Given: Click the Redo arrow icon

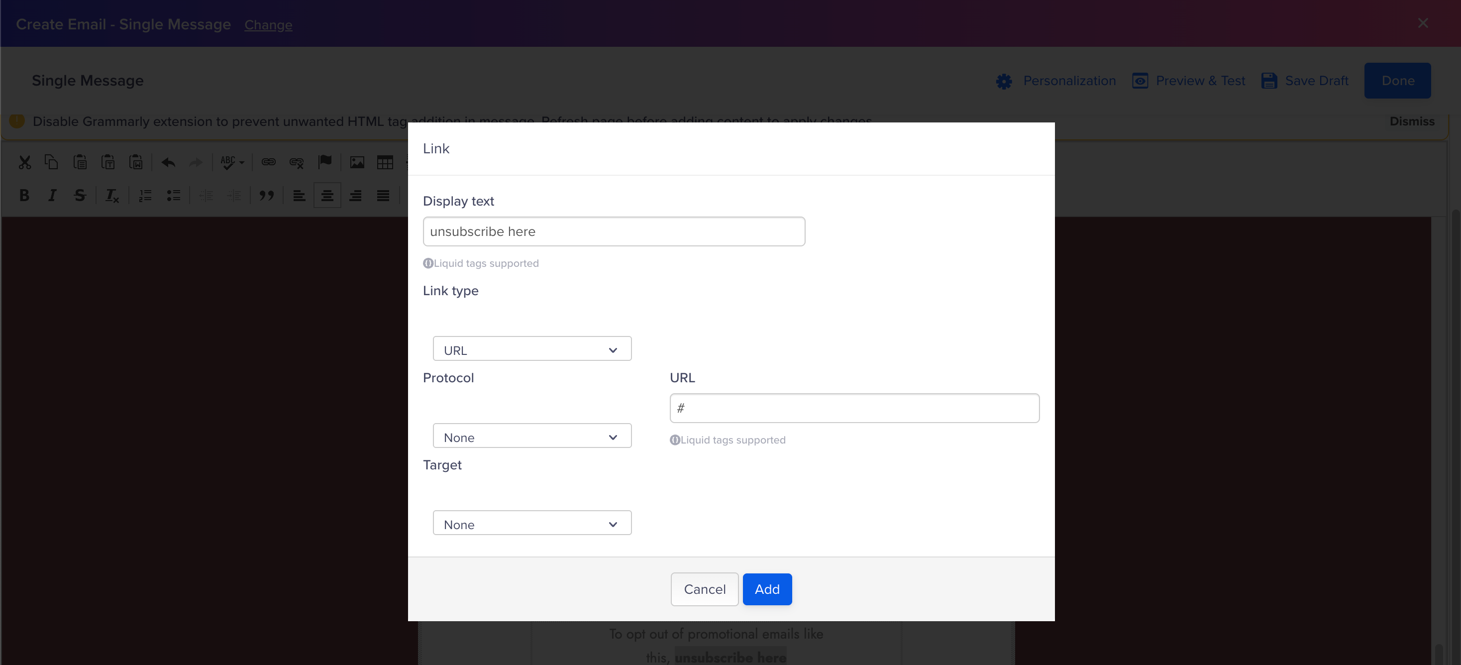Looking at the screenshot, I should pyautogui.click(x=196, y=162).
